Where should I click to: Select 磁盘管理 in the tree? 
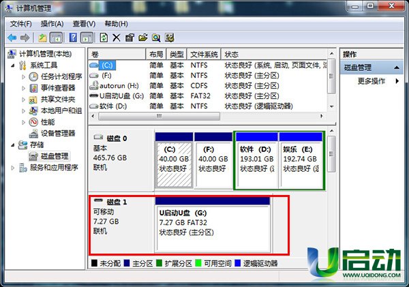pos(55,156)
